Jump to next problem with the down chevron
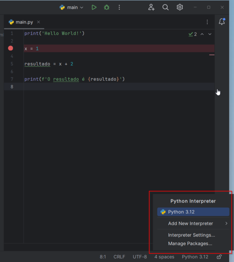This screenshot has width=234, height=262. coord(210,34)
